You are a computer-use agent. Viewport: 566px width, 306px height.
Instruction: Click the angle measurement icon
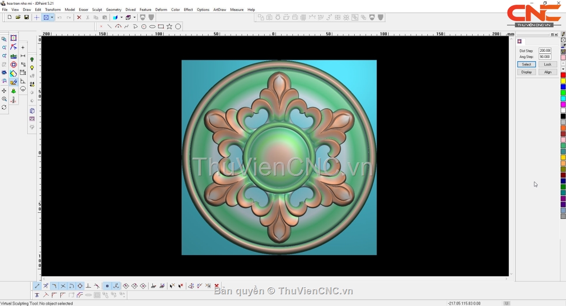tap(23, 81)
